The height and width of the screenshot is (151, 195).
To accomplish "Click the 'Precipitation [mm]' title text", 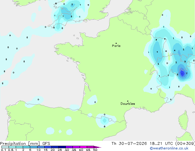I will click(x=20, y=144).
